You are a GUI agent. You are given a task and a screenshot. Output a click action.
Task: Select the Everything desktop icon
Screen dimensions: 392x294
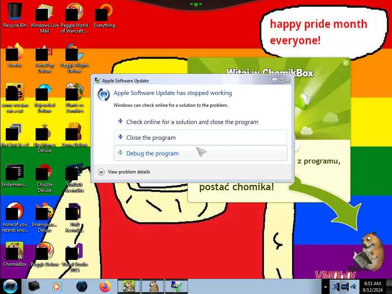[x=105, y=15]
